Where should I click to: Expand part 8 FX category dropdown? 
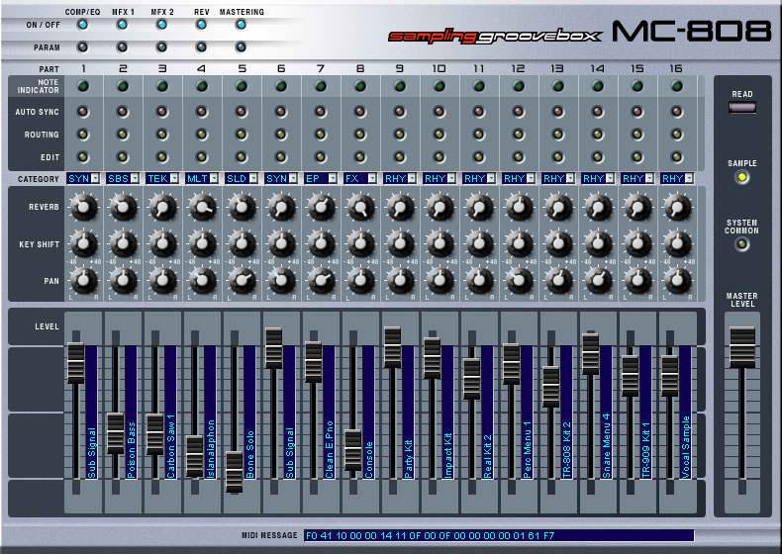pyautogui.click(x=372, y=178)
